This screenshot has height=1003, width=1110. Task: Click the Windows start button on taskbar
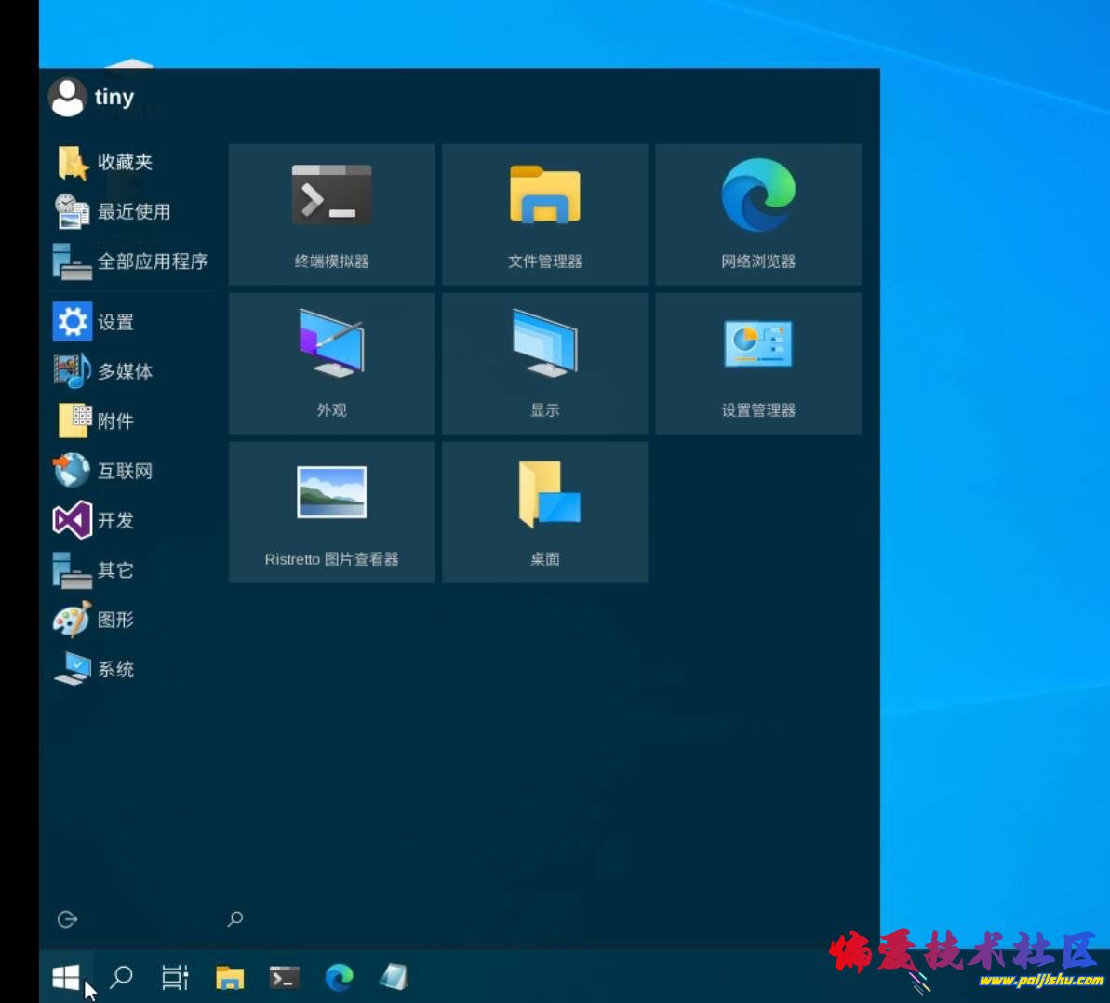point(65,977)
